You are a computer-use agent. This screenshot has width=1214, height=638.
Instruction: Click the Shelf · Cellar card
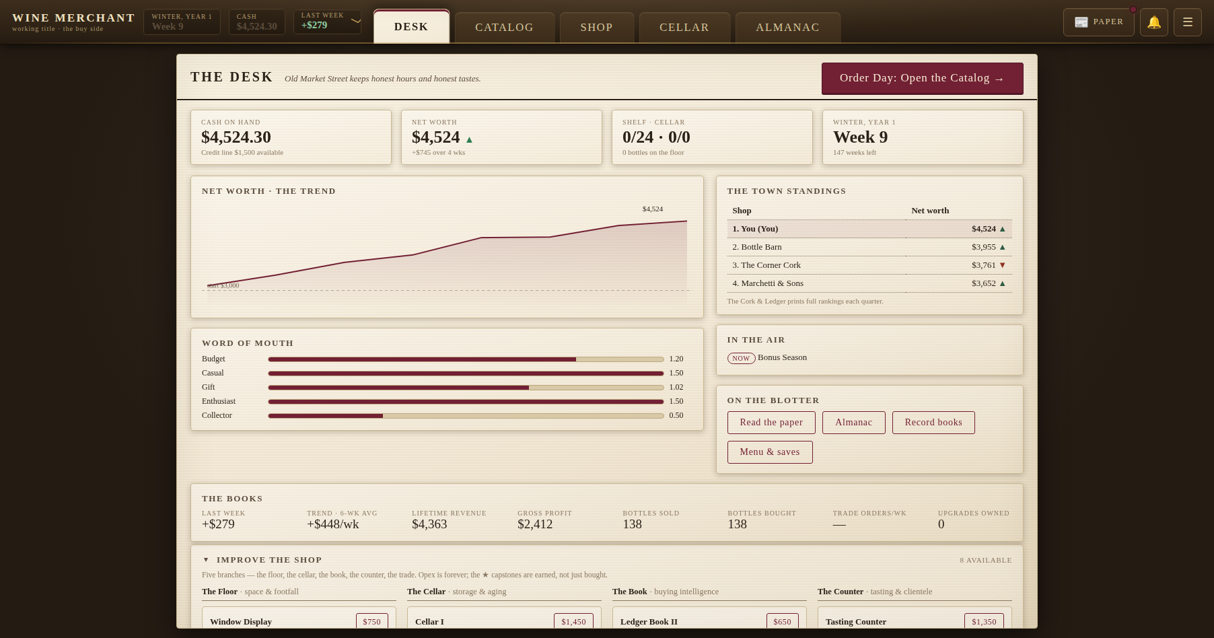tap(712, 137)
